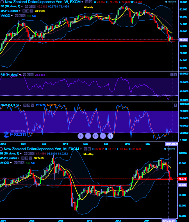Image resolution: width=189 pixels, height=222 pixels.
Task: Open Vol settings gear on weekly chart
Action: pyautogui.click(x=20, y=15)
